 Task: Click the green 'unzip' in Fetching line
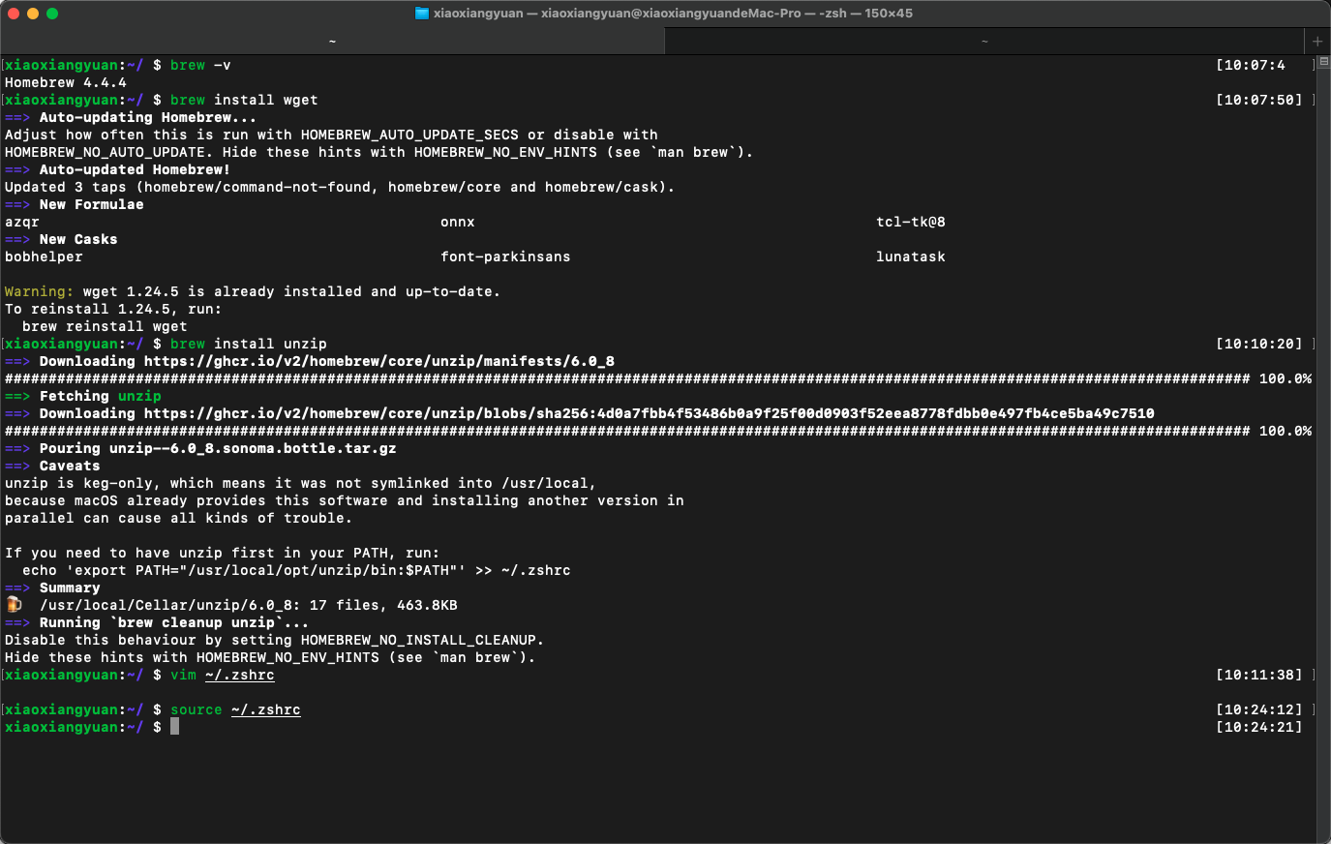pos(139,396)
